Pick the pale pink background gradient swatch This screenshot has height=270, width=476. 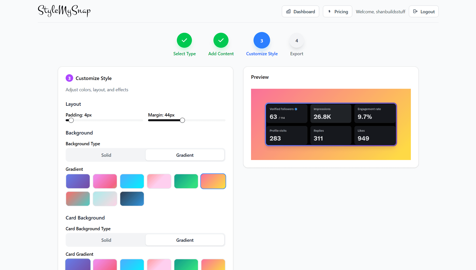pos(159,181)
